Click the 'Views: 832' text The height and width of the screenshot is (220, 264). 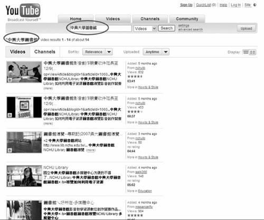(135, 72)
